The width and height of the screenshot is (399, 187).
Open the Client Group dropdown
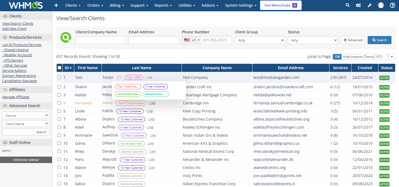pos(260,40)
